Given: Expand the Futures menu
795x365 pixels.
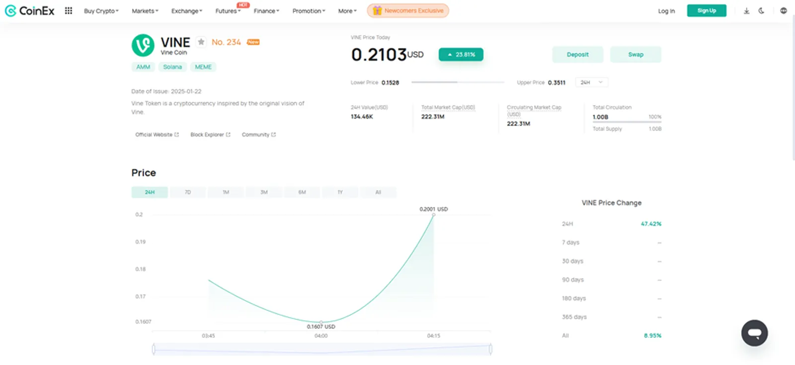Looking at the screenshot, I should click(228, 11).
